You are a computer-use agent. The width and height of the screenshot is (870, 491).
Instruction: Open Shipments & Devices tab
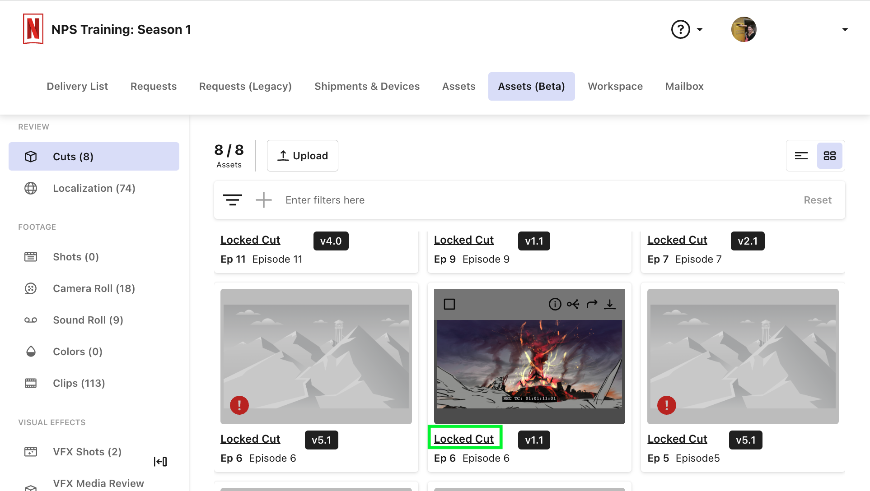[x=367, y=86]
